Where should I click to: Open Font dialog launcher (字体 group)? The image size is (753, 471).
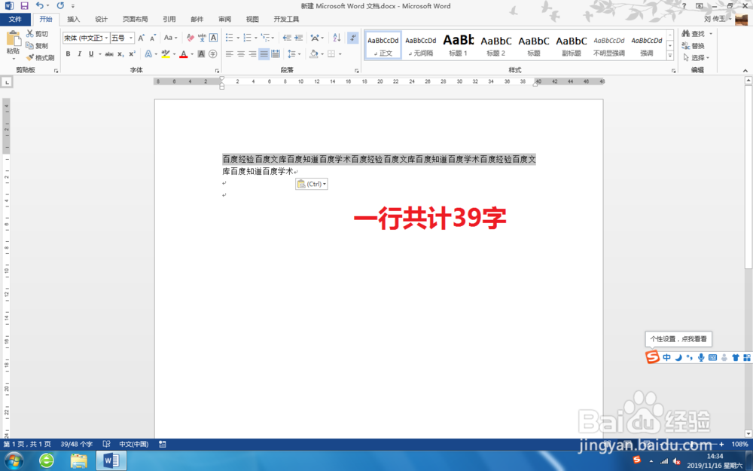point(217,71)
